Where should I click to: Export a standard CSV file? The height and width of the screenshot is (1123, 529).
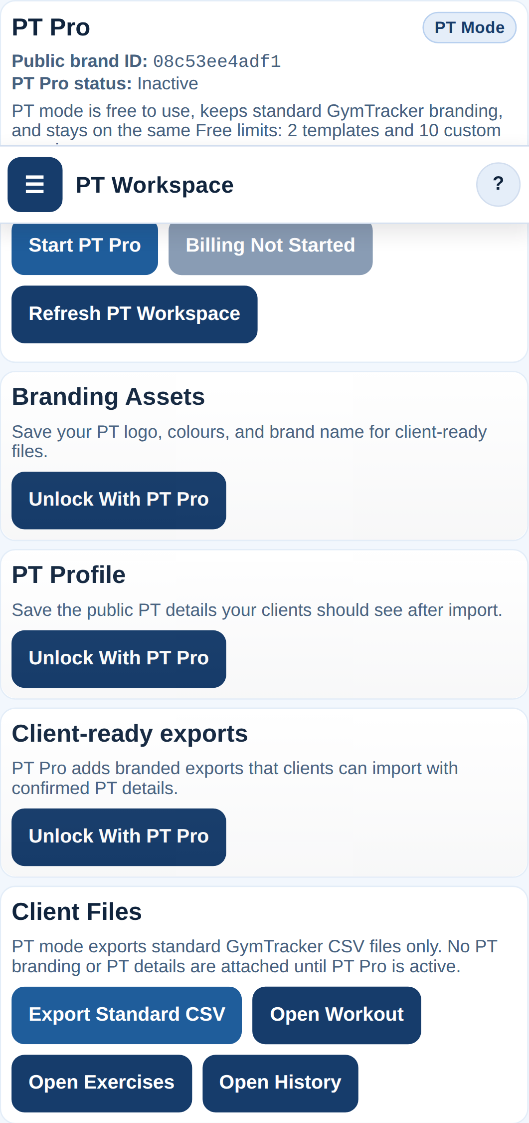click(x=127, y=1015)
